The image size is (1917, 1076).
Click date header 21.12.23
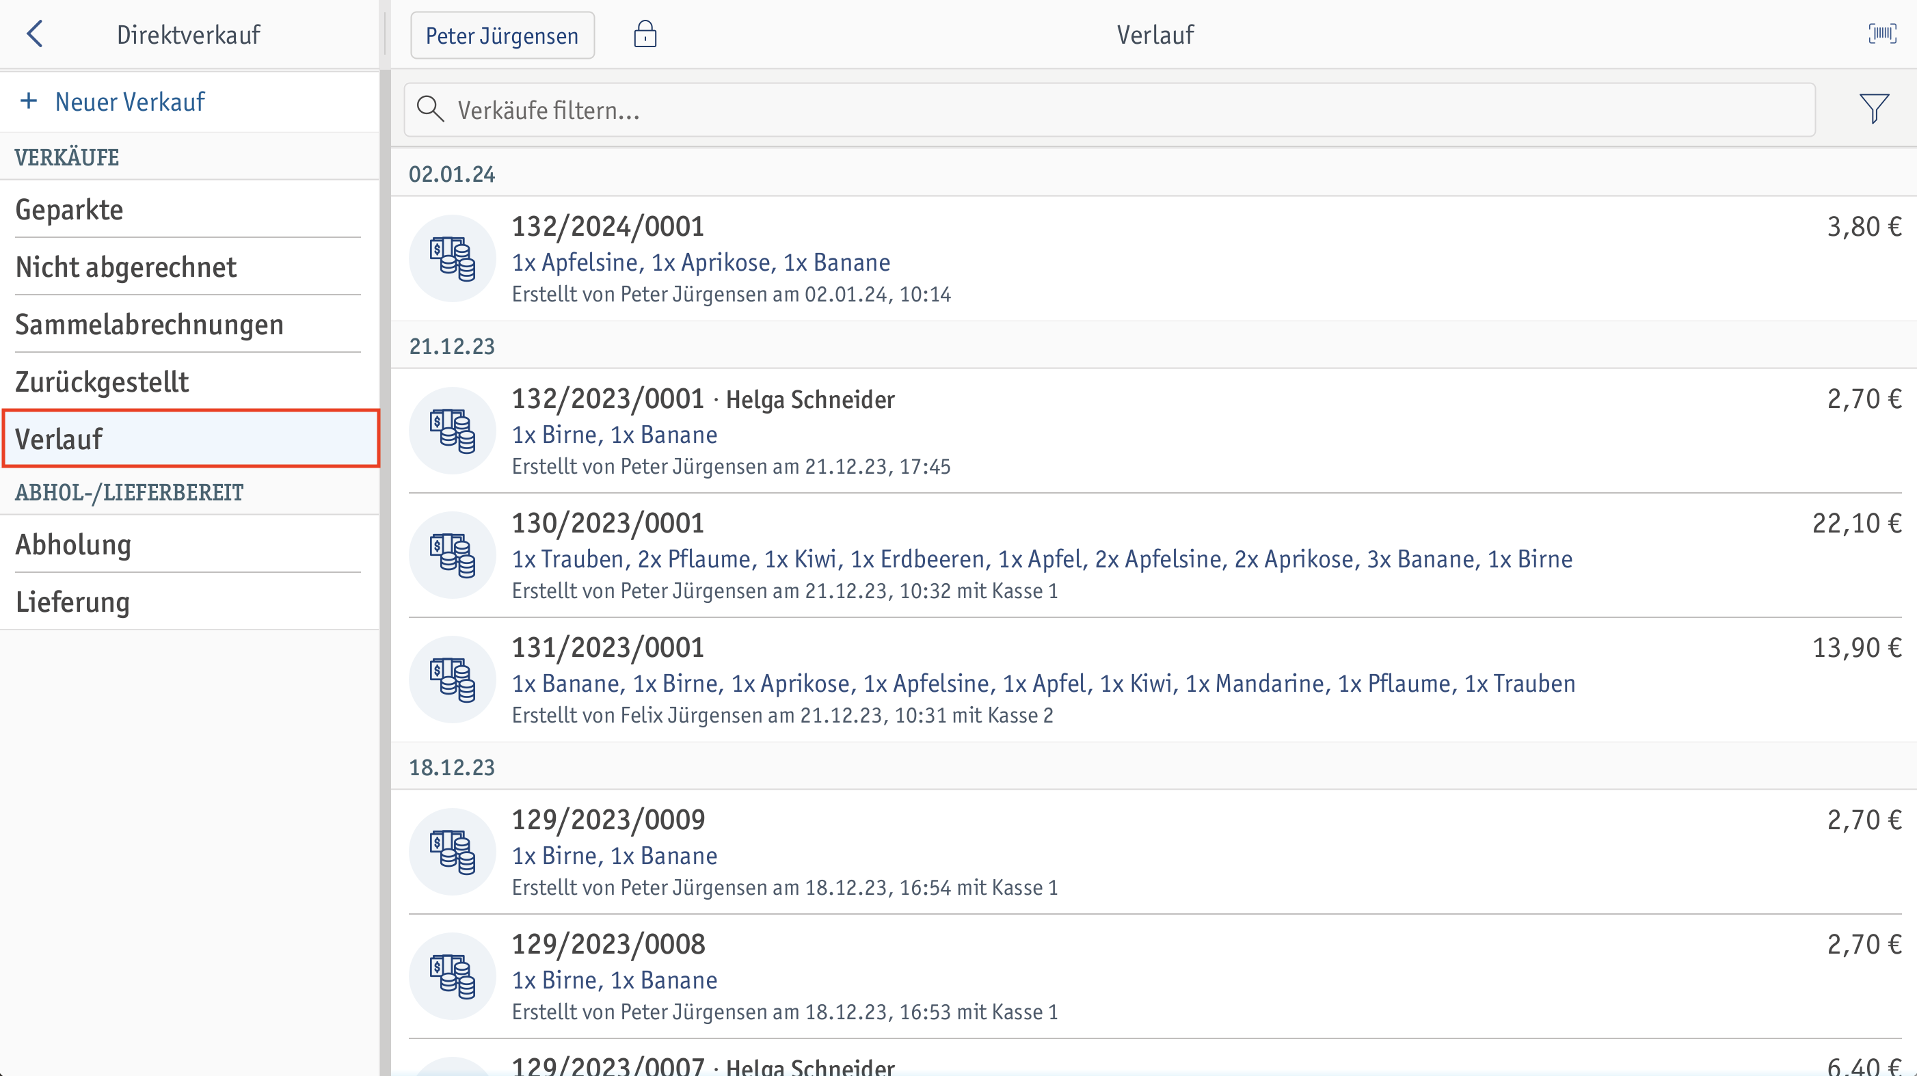(x=452, y=346)
